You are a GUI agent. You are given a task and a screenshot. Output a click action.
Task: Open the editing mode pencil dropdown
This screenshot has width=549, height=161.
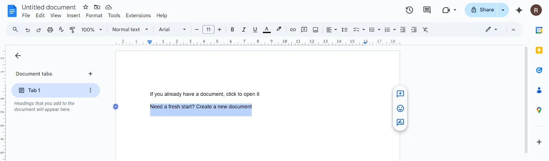coord(491,30)
